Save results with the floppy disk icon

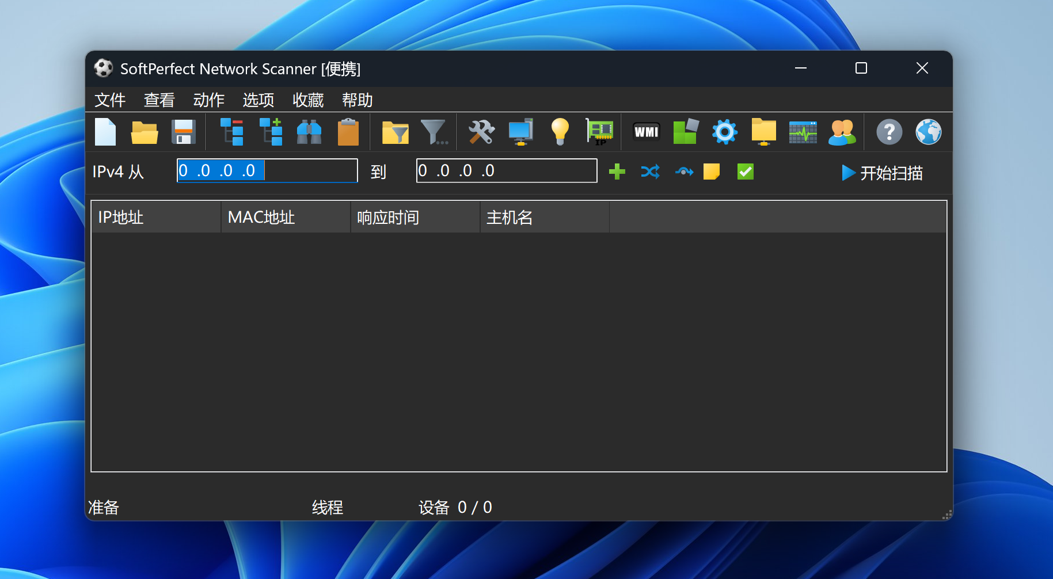tap(184, 132)
